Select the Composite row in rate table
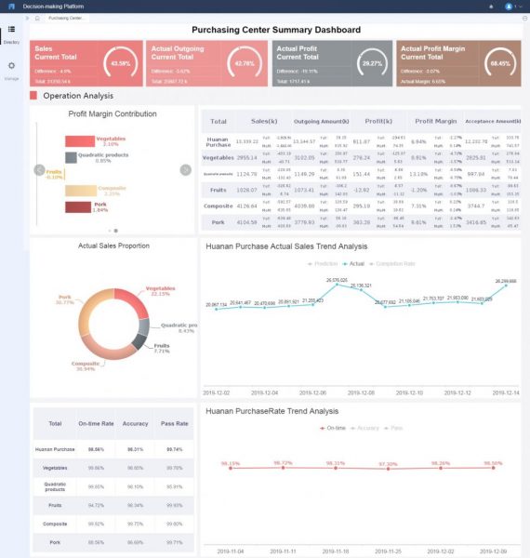The width and height of the screenshot is (530, 558). click(113, 524)
